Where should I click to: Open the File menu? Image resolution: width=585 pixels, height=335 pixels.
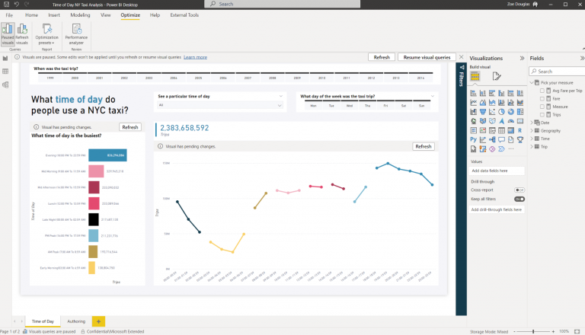point(9,15)
